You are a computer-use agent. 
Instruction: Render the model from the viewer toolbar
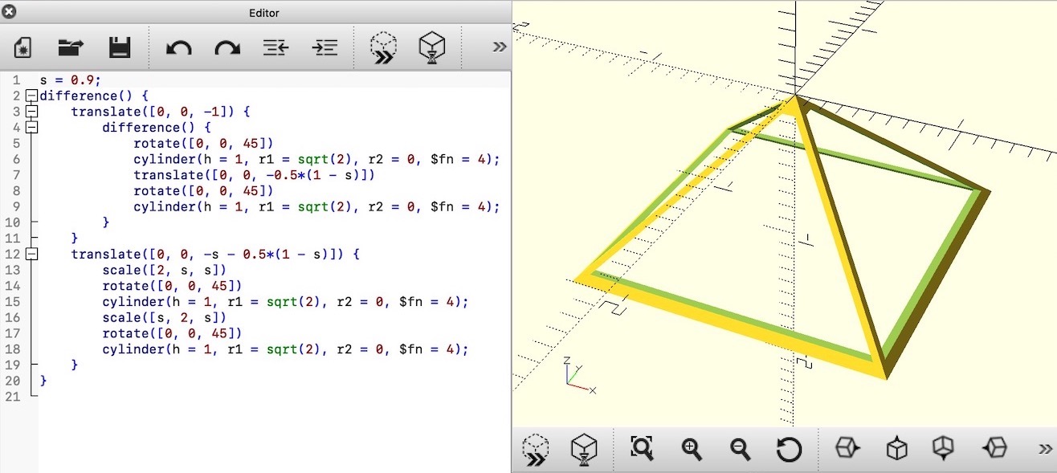pos(584,449)
